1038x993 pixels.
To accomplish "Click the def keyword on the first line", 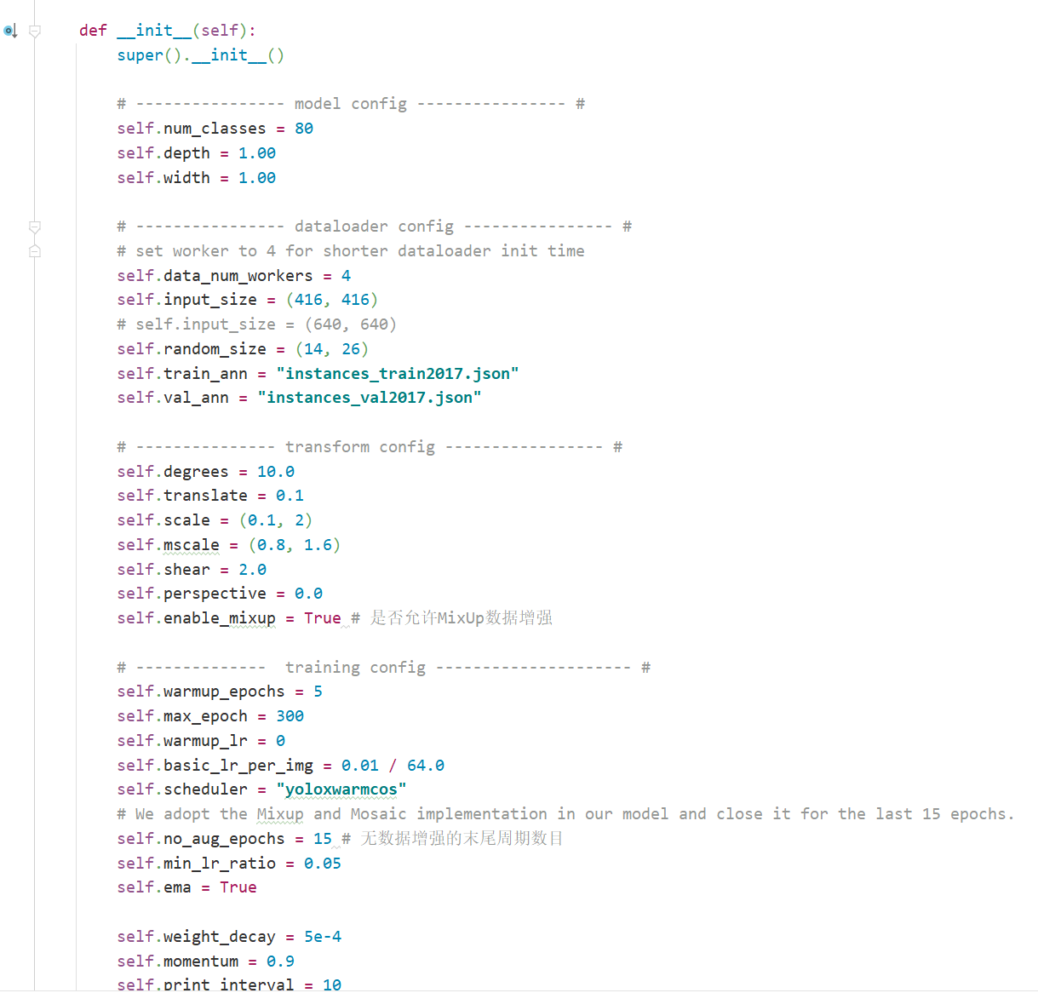I will point(92,30).
